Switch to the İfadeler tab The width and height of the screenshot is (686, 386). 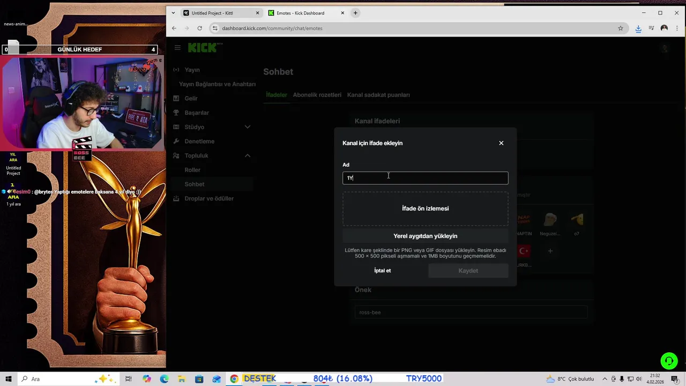point(277,95)
